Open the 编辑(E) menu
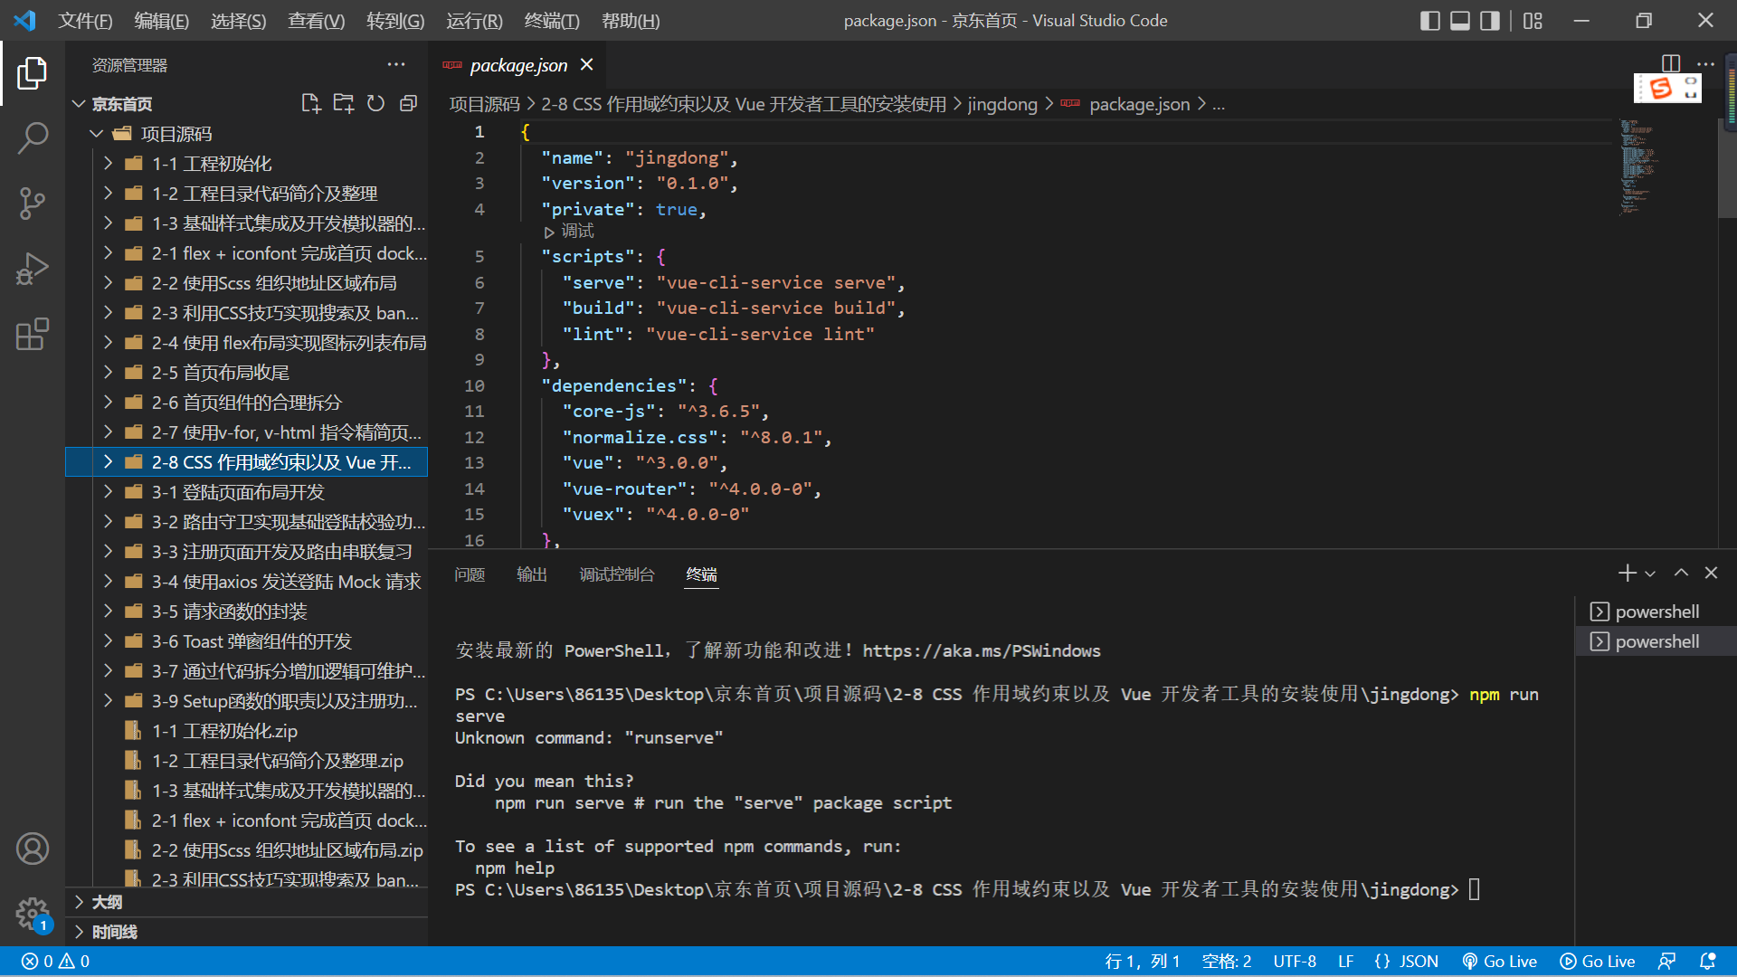Screen dimensions: 1737x977 (162, 20)
